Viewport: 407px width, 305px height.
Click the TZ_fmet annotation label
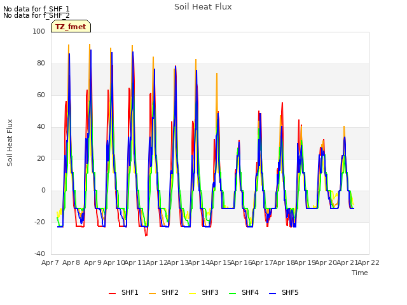[x=71, y=27]
